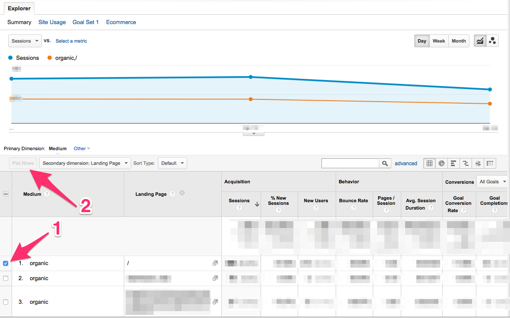Viewport: 510px width, 318px height.
Task: Expand the Other primary dimension menu
Action: point(82,148)
